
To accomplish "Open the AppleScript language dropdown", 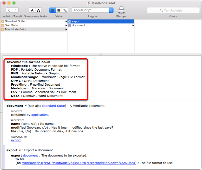I will tap(92, 10).
